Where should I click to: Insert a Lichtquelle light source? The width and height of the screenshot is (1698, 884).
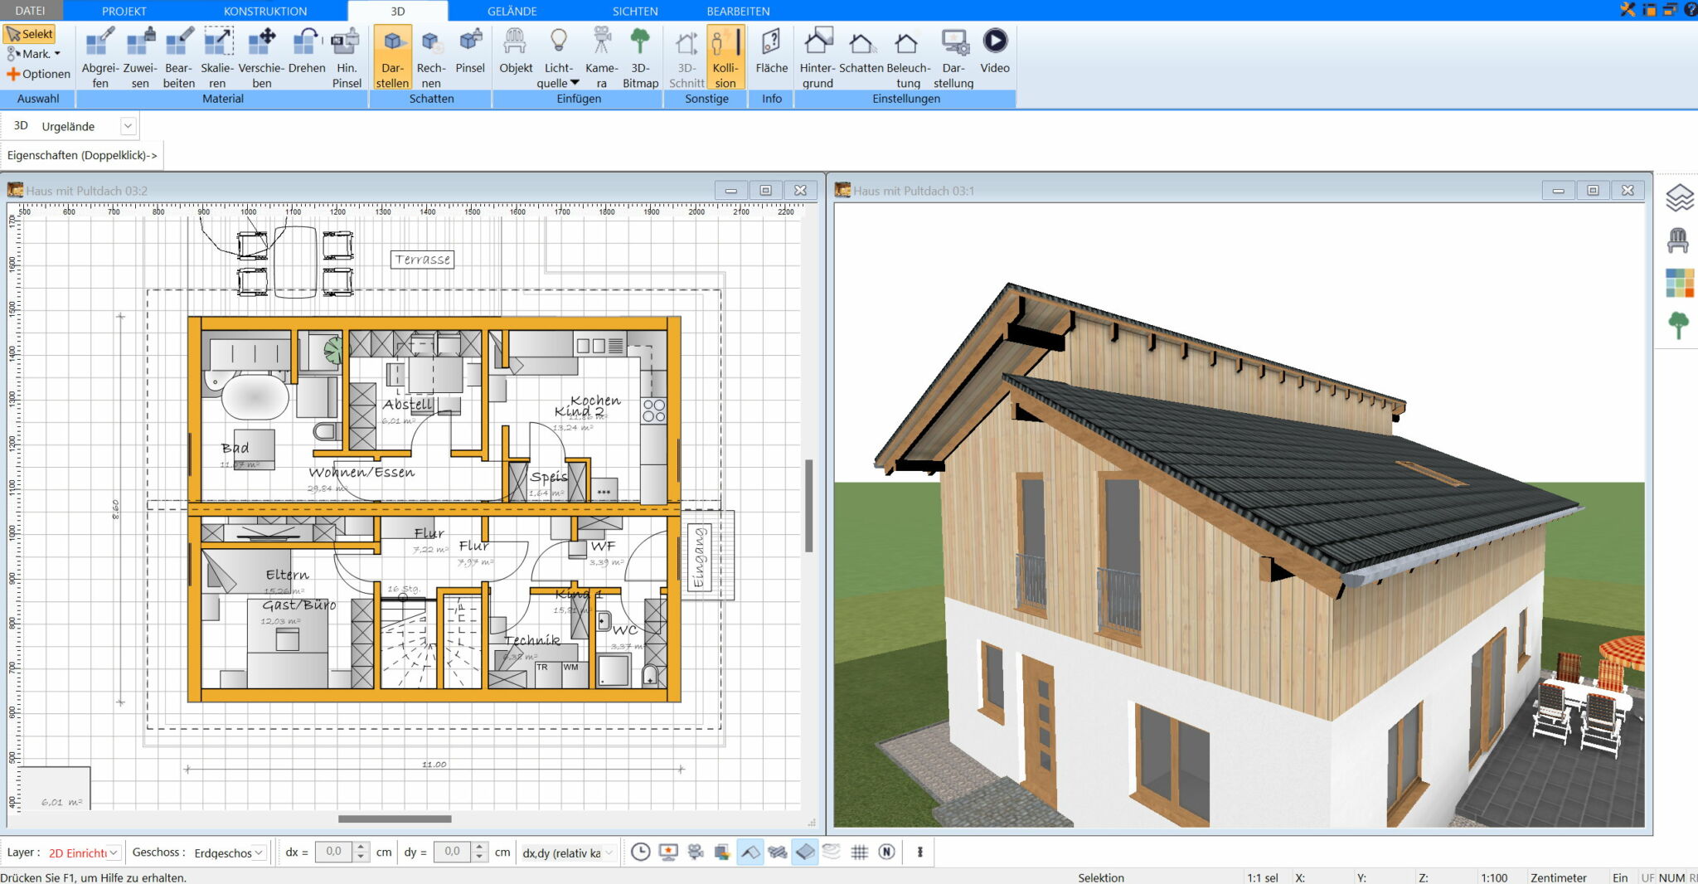coord(558,56)
